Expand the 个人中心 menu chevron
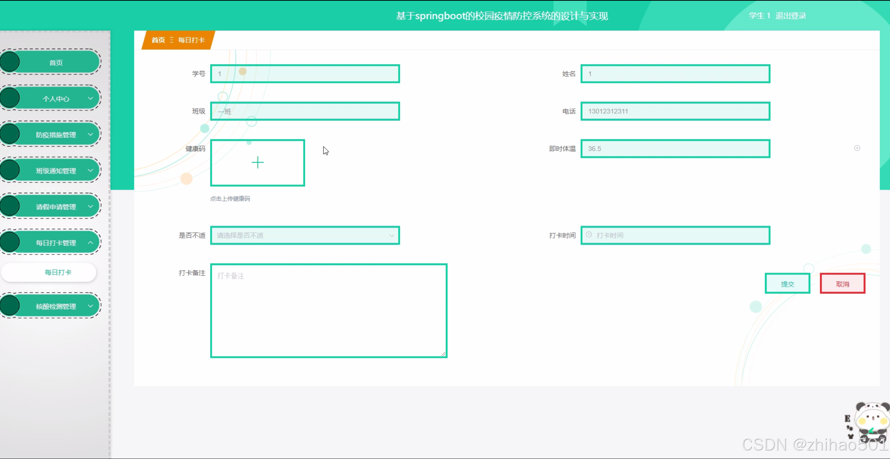890x459 pixels. pyautogui.click(x=90, y=98)
